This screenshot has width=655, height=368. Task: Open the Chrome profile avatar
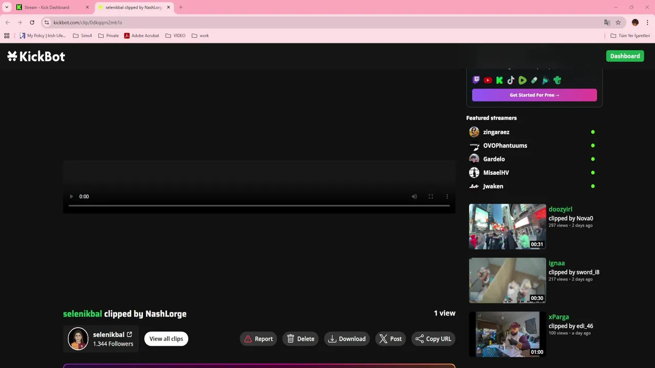tap(635, 22)
